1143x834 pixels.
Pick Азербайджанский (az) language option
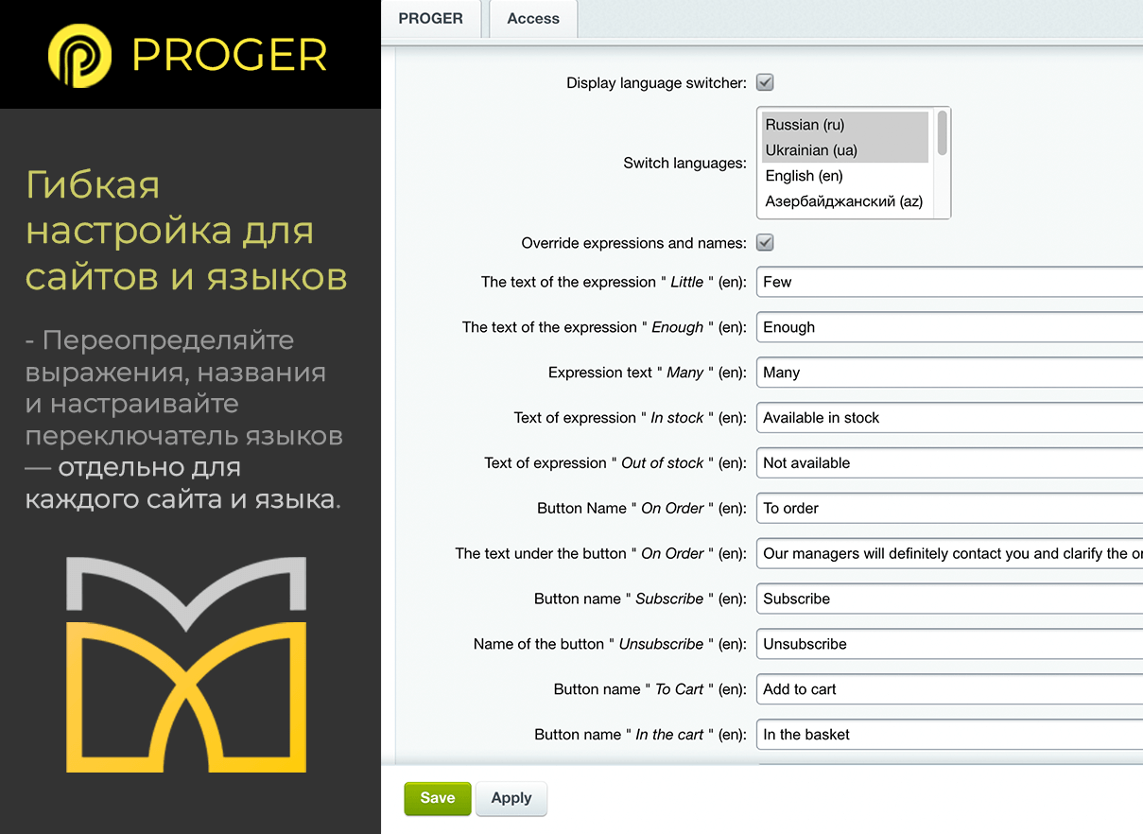pyautogui.click(x=844, y=201)
